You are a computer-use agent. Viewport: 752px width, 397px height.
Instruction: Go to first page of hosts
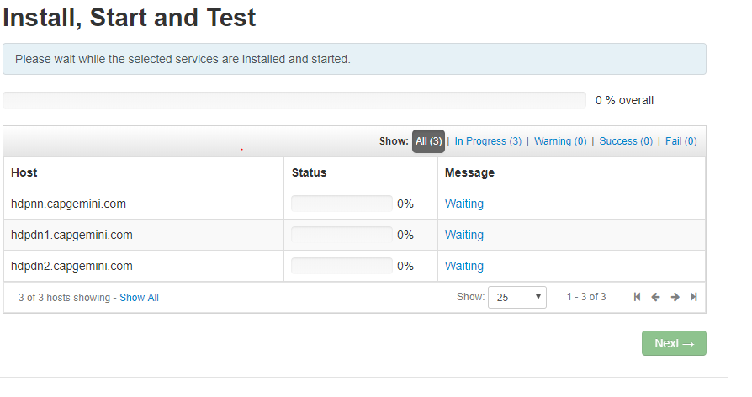pos(637,297)
